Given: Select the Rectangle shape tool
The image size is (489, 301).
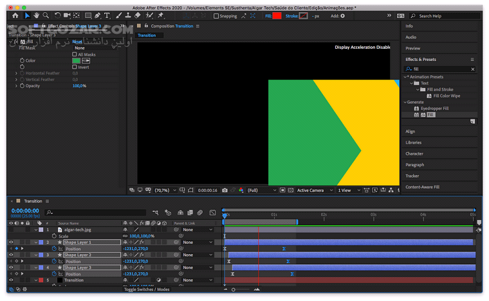Looking at the screenshot, I should point(88,15).
